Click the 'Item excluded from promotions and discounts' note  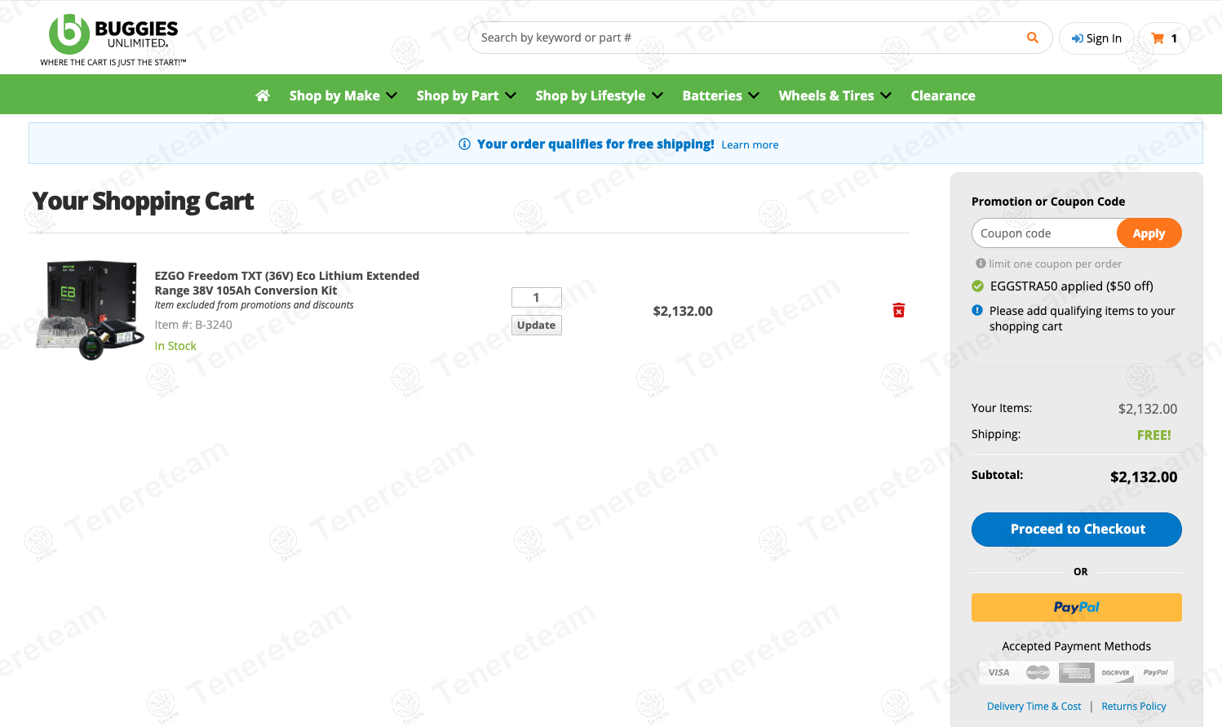click(x=254, y=305)
